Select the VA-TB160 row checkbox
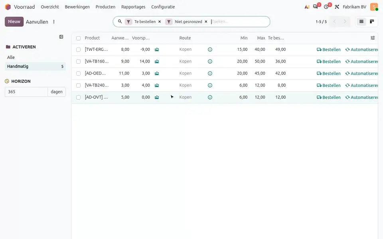This screenshot has height=239, width=383. click(79, 61)
